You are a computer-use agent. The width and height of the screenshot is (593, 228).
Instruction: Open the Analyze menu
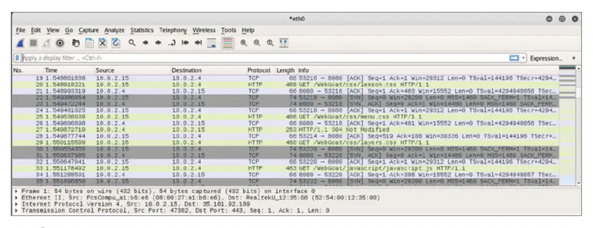(x=114, y=30)
